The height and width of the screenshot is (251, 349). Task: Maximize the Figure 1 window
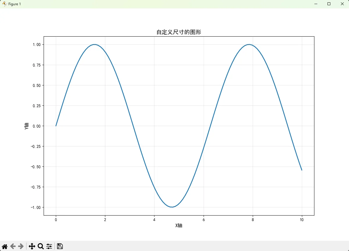(x=329, y=4)
